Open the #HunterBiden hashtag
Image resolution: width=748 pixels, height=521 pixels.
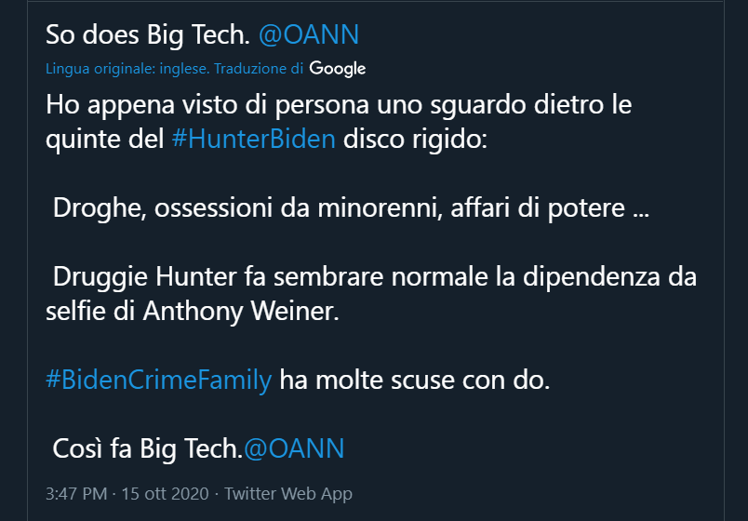253,140
